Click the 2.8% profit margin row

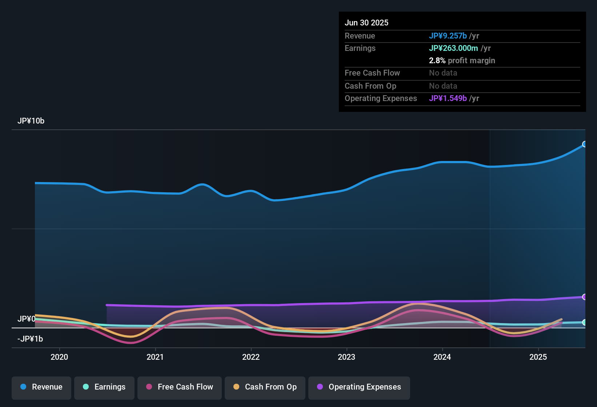tap(462, 60)
